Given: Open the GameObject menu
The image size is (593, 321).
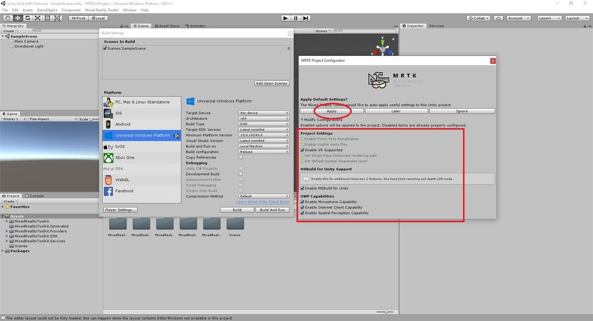Looking at the screenshot, I should click(47, 10).
